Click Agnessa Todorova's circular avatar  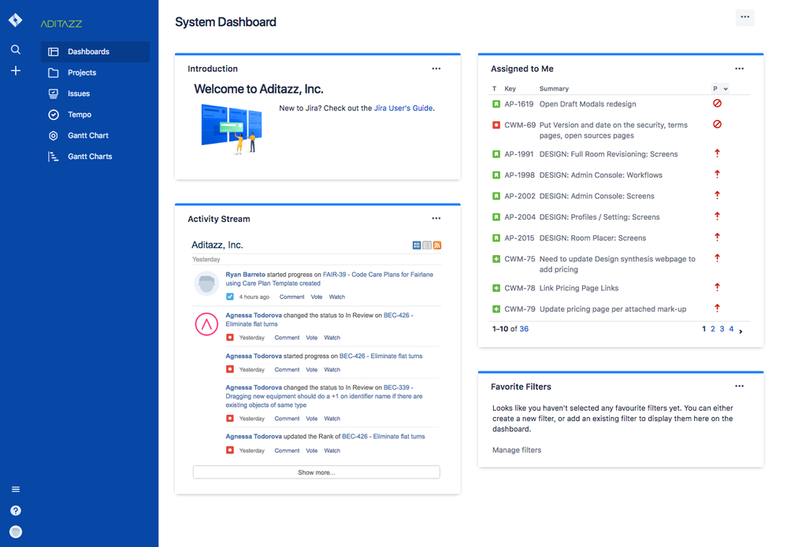coord(206,324)
